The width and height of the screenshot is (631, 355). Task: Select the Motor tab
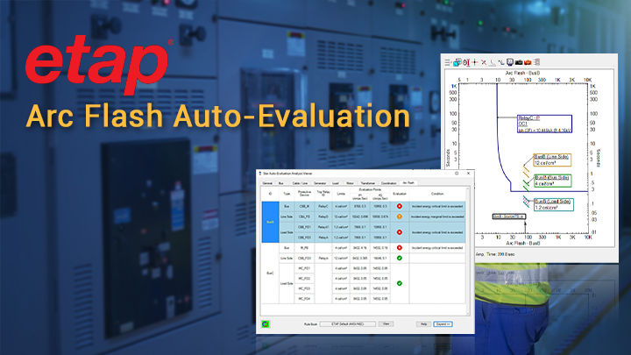click(x=350, y=183)
